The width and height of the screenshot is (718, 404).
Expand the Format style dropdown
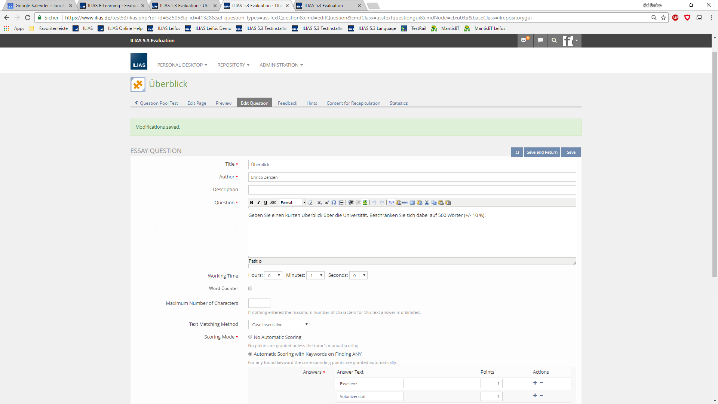pyautogui.click(x=293, y=203)
